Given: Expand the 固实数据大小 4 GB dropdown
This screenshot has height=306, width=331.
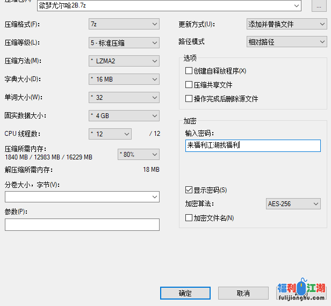Looking at the screenshot, I should tap(124, 116).
